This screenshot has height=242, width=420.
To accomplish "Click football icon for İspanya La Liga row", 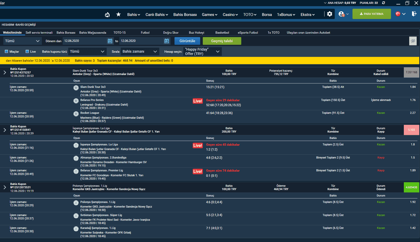I will point(76,145).
